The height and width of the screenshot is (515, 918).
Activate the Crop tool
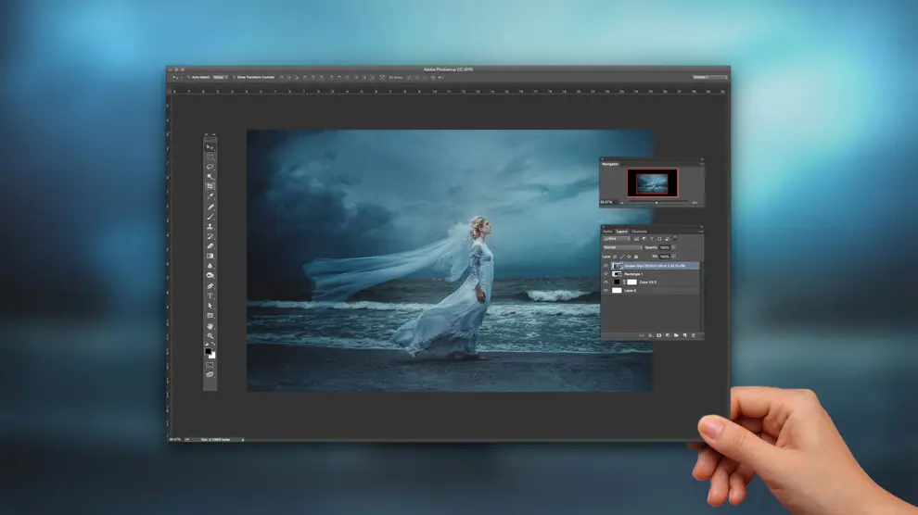click(x=210, y=186)
